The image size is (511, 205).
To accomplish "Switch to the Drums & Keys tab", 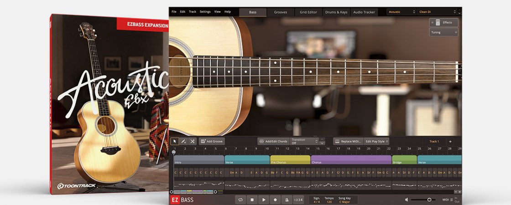I will (336, 12).
